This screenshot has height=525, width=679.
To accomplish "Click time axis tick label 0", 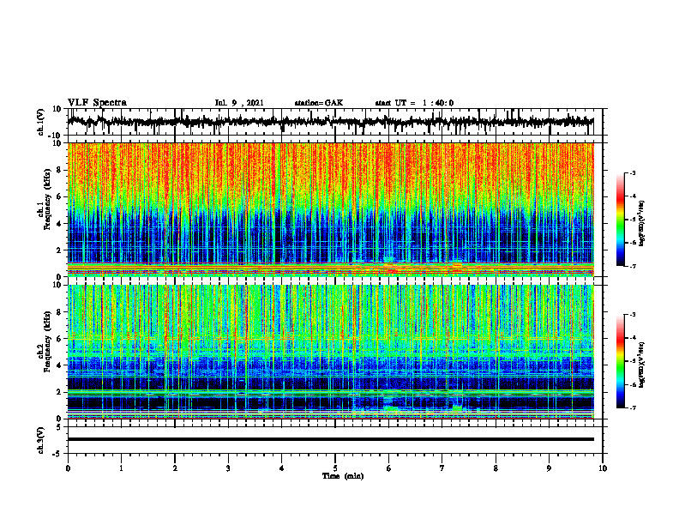I will point(68,468).
